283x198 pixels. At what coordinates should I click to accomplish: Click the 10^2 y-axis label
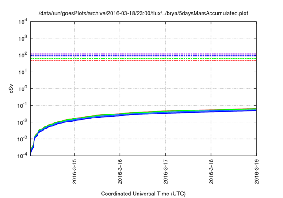point(23,55)
